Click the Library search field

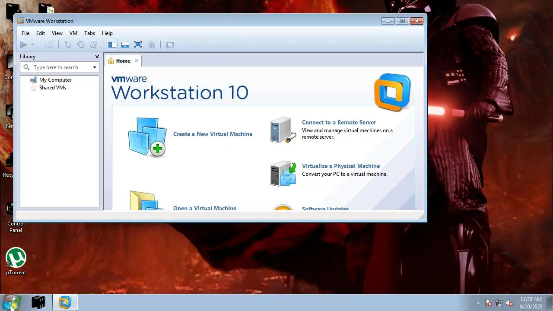point(60,67)
